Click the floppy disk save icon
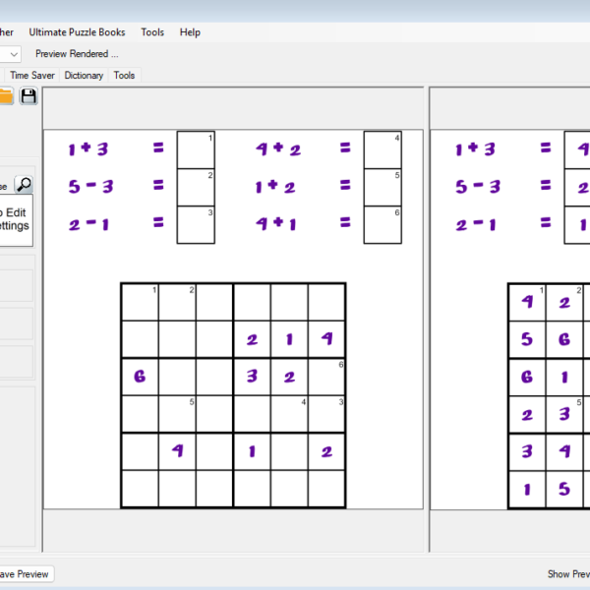 pos(29,95)
